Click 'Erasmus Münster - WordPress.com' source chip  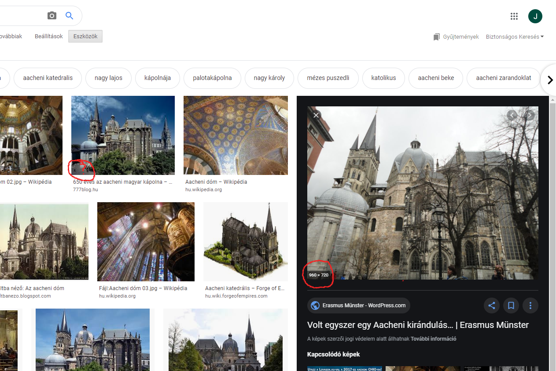point(359,306)
